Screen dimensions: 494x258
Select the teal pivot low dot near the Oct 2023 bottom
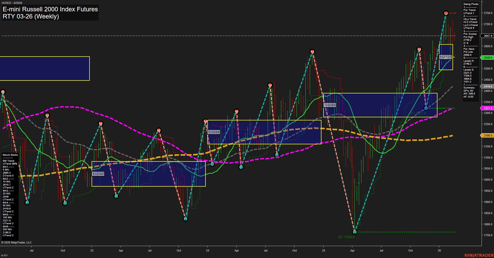point(186,219)
